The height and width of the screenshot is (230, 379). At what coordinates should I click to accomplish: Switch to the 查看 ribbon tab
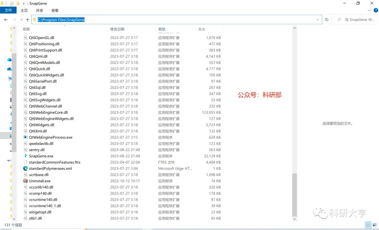pos(55,11)
